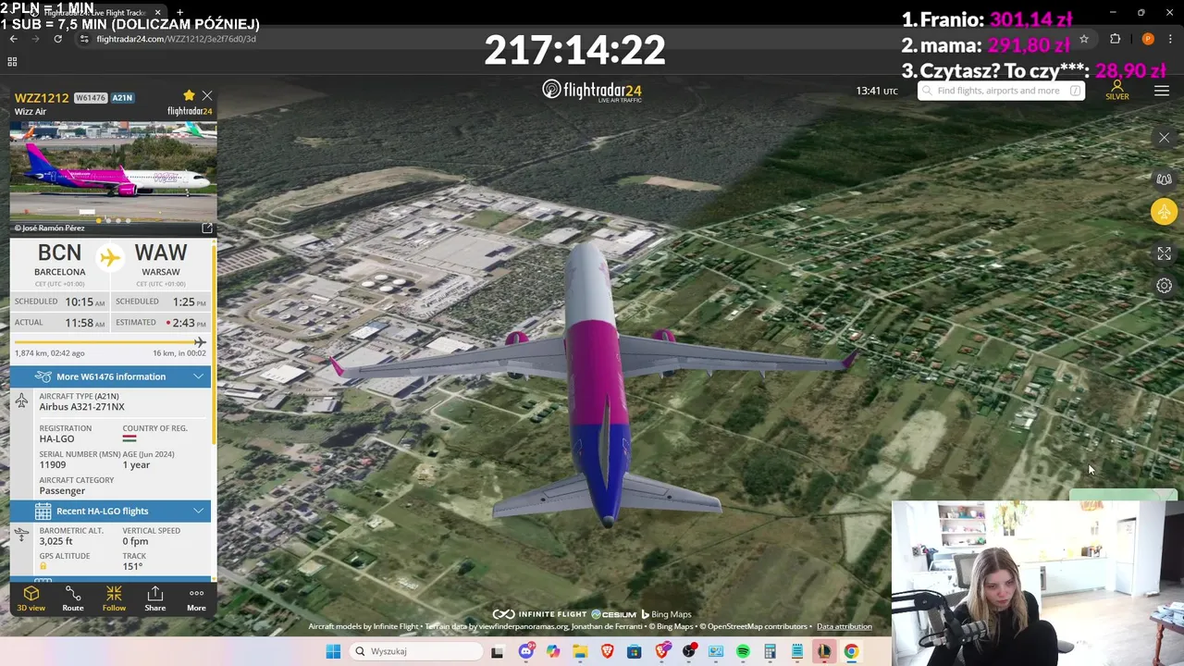1184x666 pixels.
Task: Open Spotify from the taskbar
Action: click(x=743, y=651)
